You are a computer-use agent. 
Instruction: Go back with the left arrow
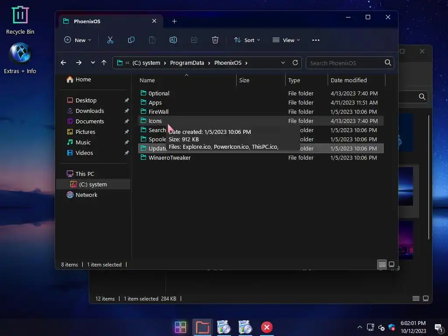tap(63, 63)
